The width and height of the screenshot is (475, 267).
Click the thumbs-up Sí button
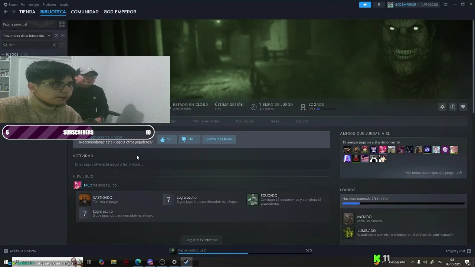(x=167, y=139)
